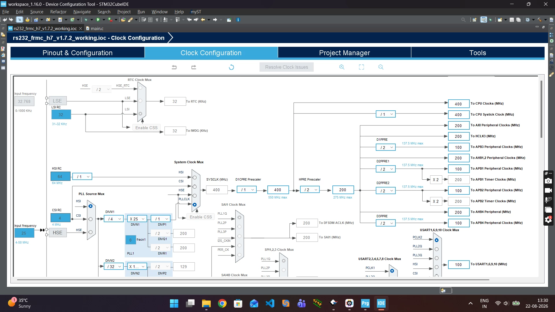The image size is (555, 312).
Task: Click the HSE input frequency field showing 25
Action: point(24,233)
